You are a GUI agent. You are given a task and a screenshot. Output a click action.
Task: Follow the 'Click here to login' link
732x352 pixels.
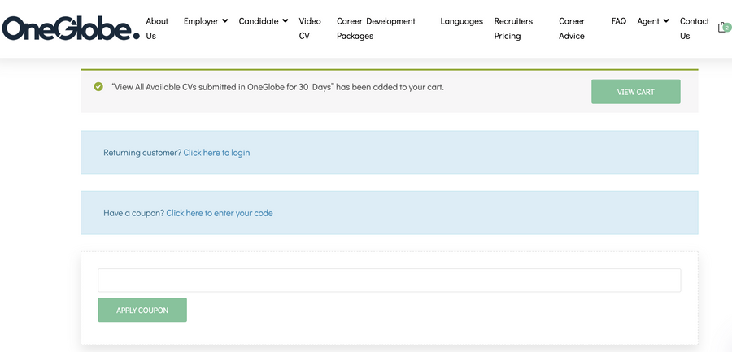coord(216,153)
